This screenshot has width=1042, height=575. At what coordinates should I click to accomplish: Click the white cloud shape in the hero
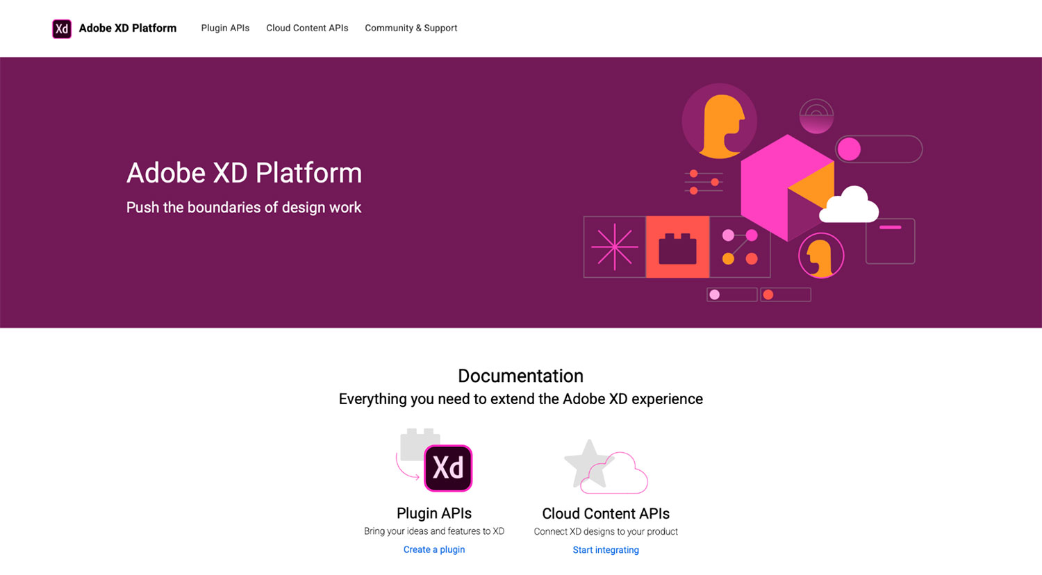click(849, 206)
